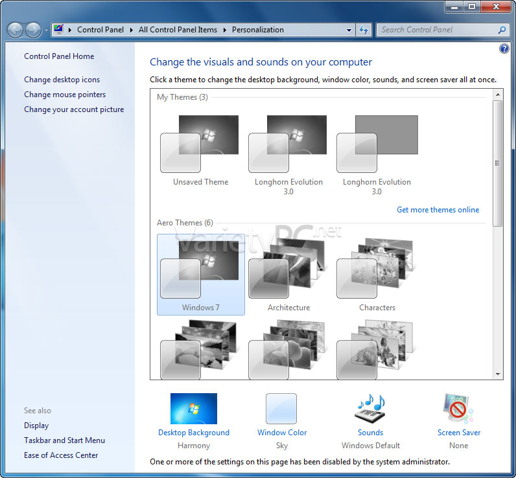Click the Windows Default sounds text

click(371, 446)
